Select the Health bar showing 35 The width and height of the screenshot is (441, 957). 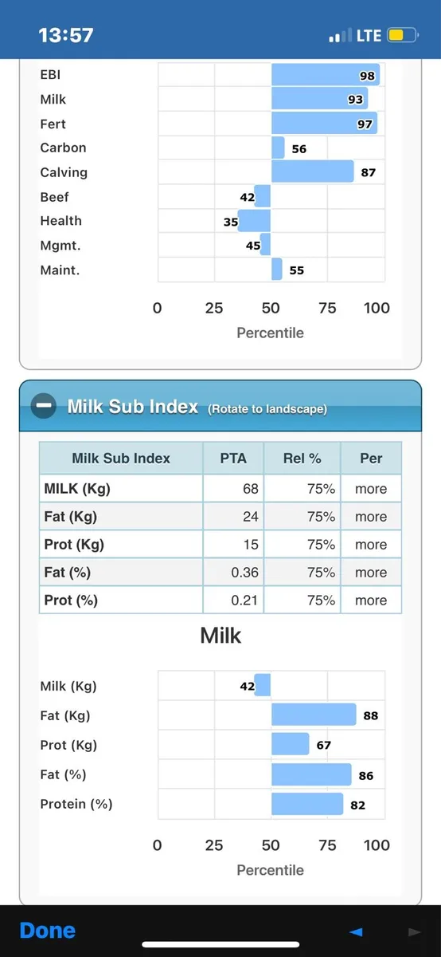(x=255, y=221)
